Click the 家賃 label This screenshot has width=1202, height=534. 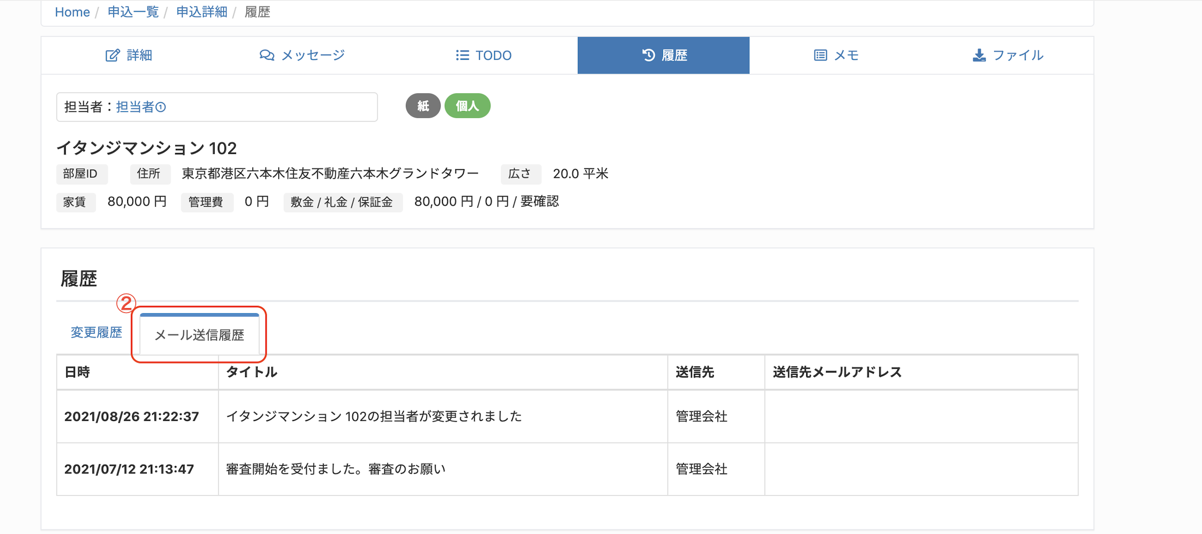pos(76,202)
